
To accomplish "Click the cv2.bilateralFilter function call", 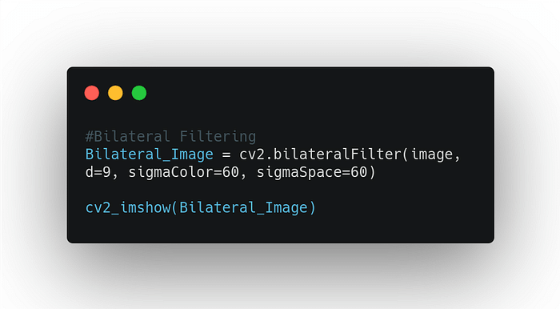I will pyautogui.click(x=320, y=154).
